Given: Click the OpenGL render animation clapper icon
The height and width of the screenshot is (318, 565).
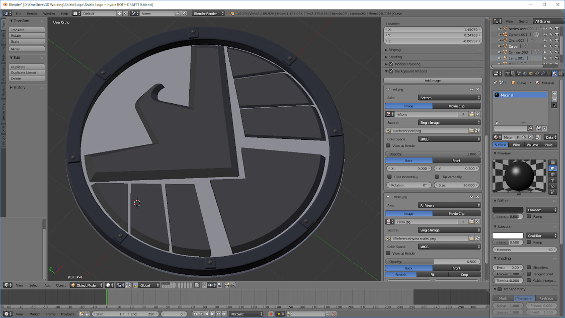Looking at the screenshot, I should pos(232,285).
